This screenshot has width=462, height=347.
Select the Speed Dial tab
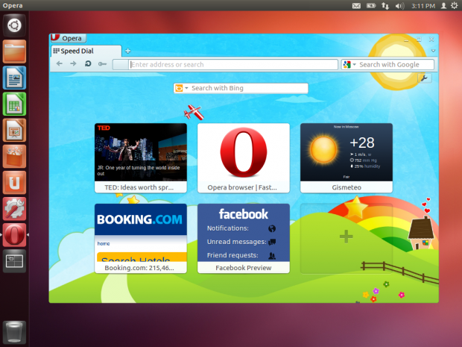[x=86, y=51]
